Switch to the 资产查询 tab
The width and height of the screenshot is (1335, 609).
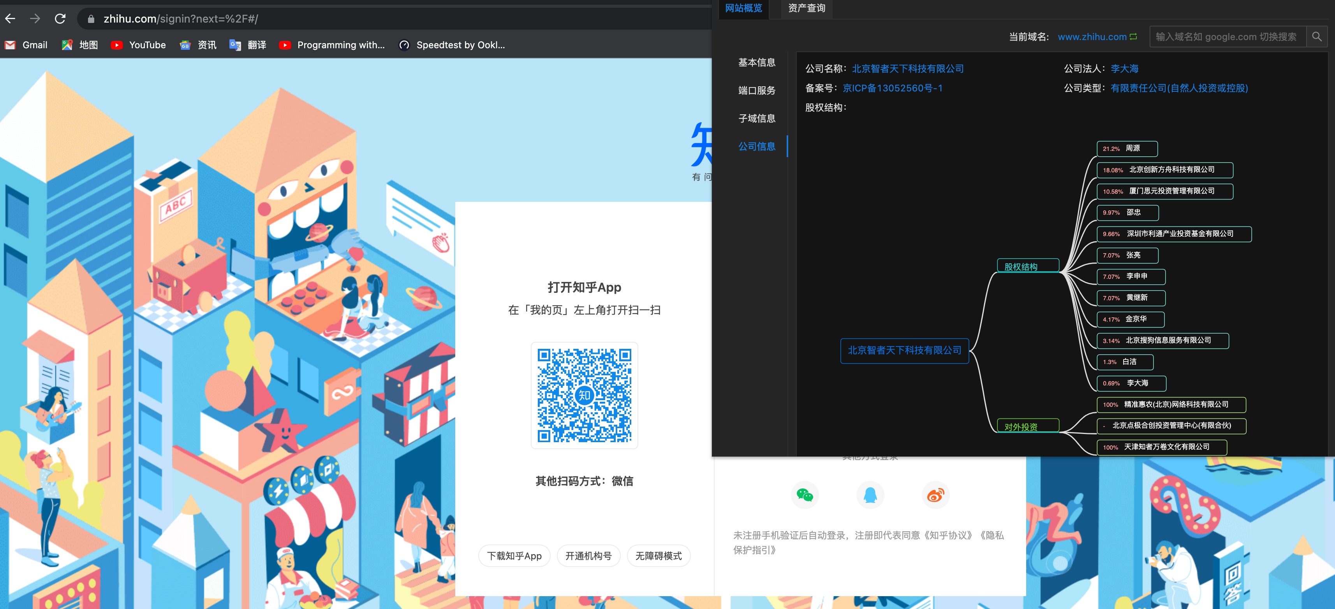[x=807, y=8]
